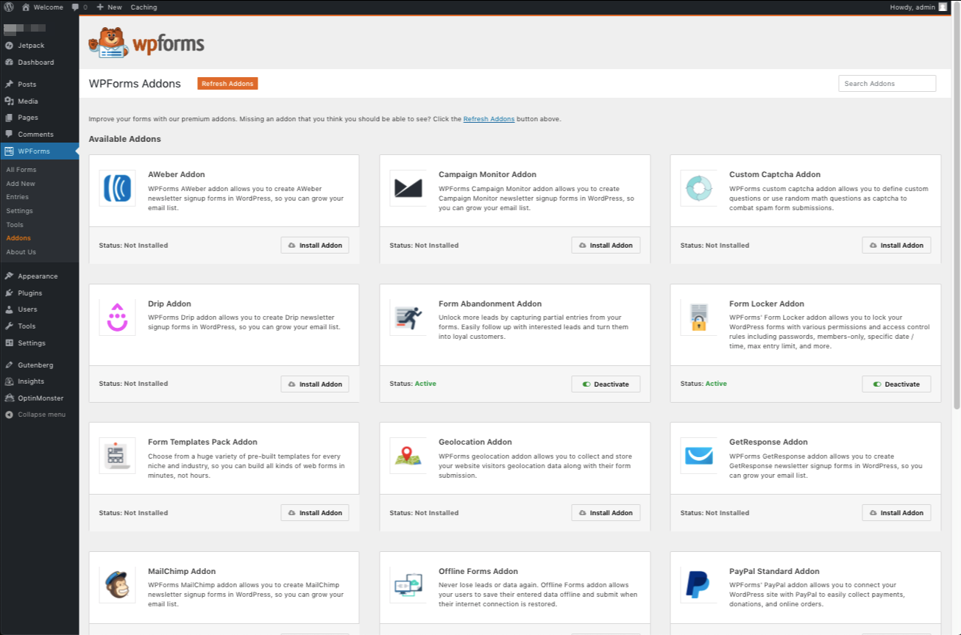Install the AWeber Addon
961x635 pixels.
(x=315, y=245)
